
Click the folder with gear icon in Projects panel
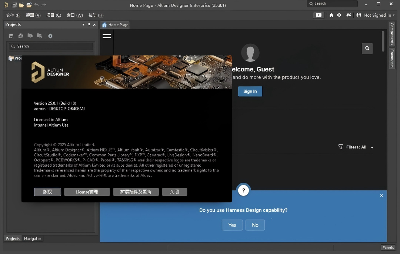[x=39, y=36]
